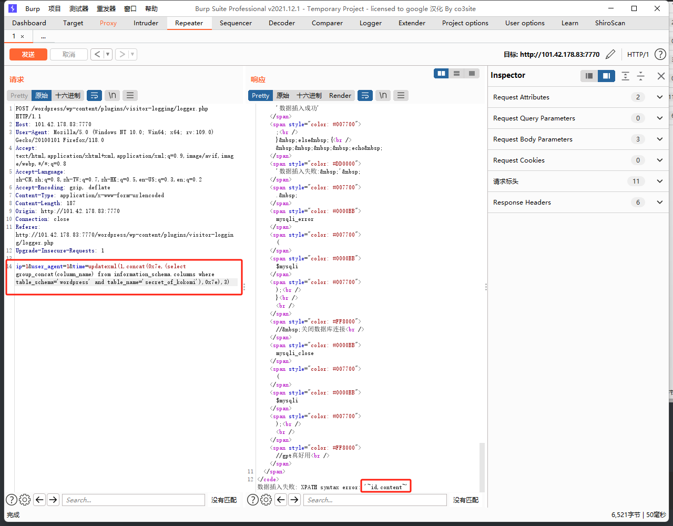
Task: Add new Repeater tab with ... button
Action: [x=43, y=36]
